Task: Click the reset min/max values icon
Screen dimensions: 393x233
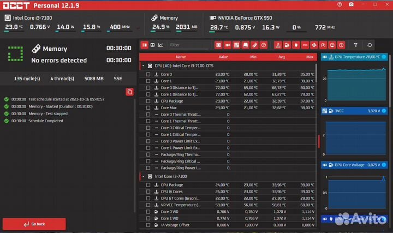Action: pos(370,45)
